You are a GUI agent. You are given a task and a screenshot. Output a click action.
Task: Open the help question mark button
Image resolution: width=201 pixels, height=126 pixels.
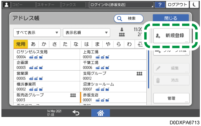[160, 5]
